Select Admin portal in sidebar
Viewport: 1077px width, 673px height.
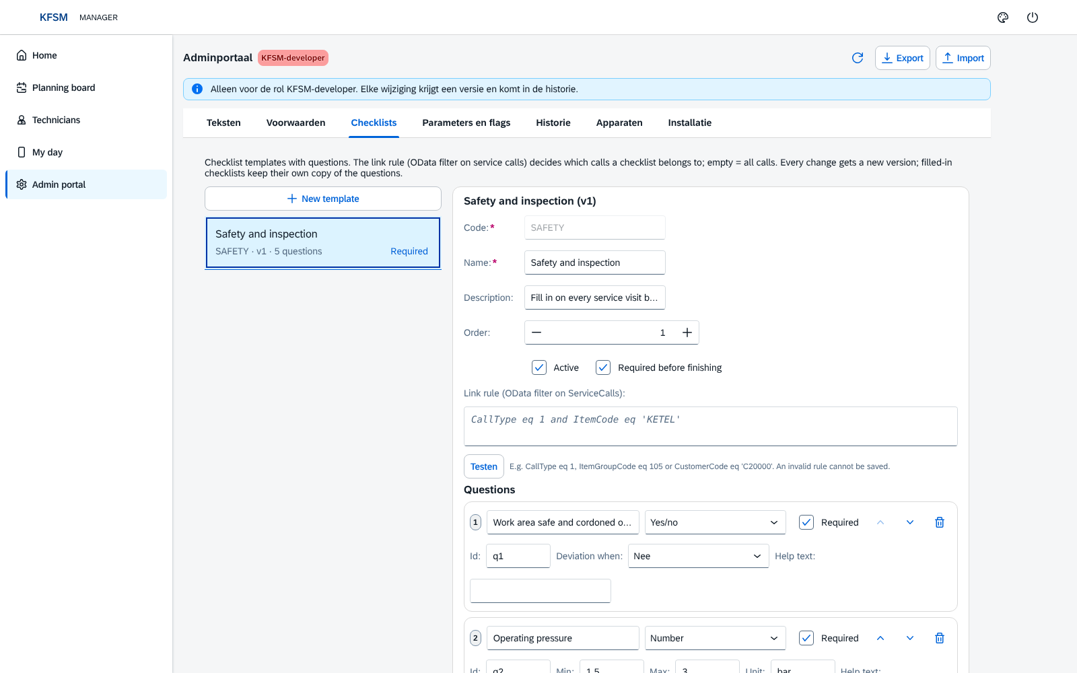(x=86, y=184)
